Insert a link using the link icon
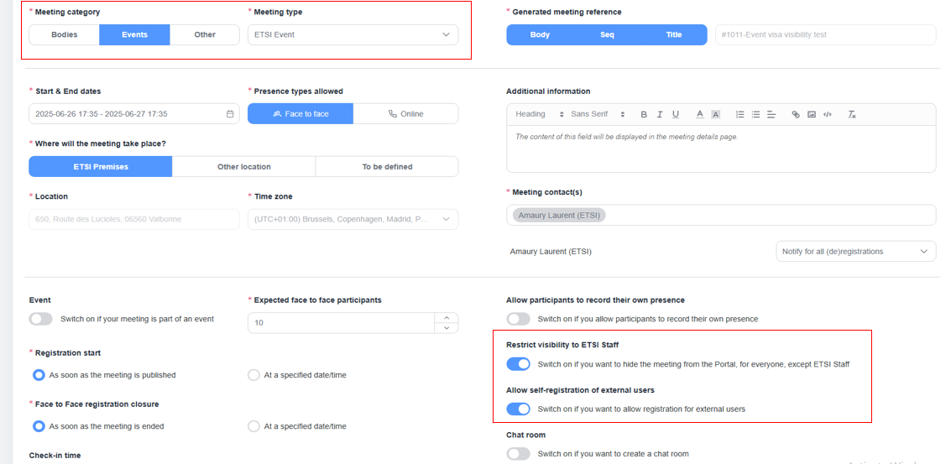The height and width of the screenshot is (464, 951). coord(796,114)
